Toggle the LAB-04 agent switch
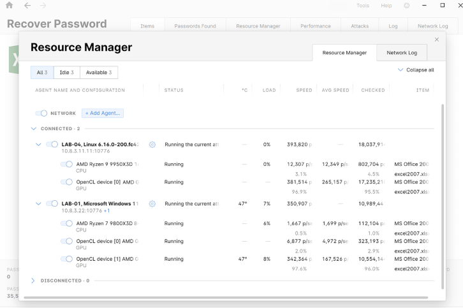The height and width of the screenshot is (308, 463). pyautogui.click(x=52, y=145)
